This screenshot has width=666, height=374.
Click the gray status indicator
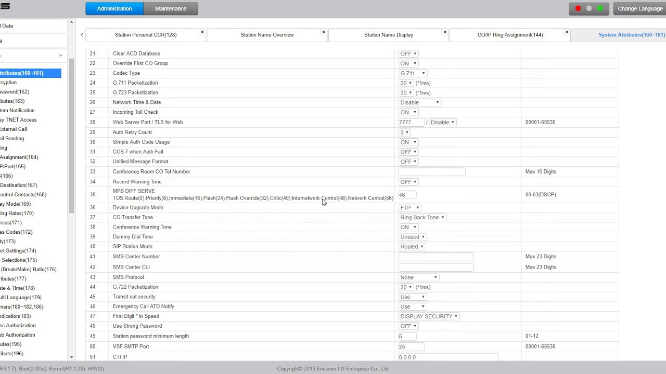589,8
